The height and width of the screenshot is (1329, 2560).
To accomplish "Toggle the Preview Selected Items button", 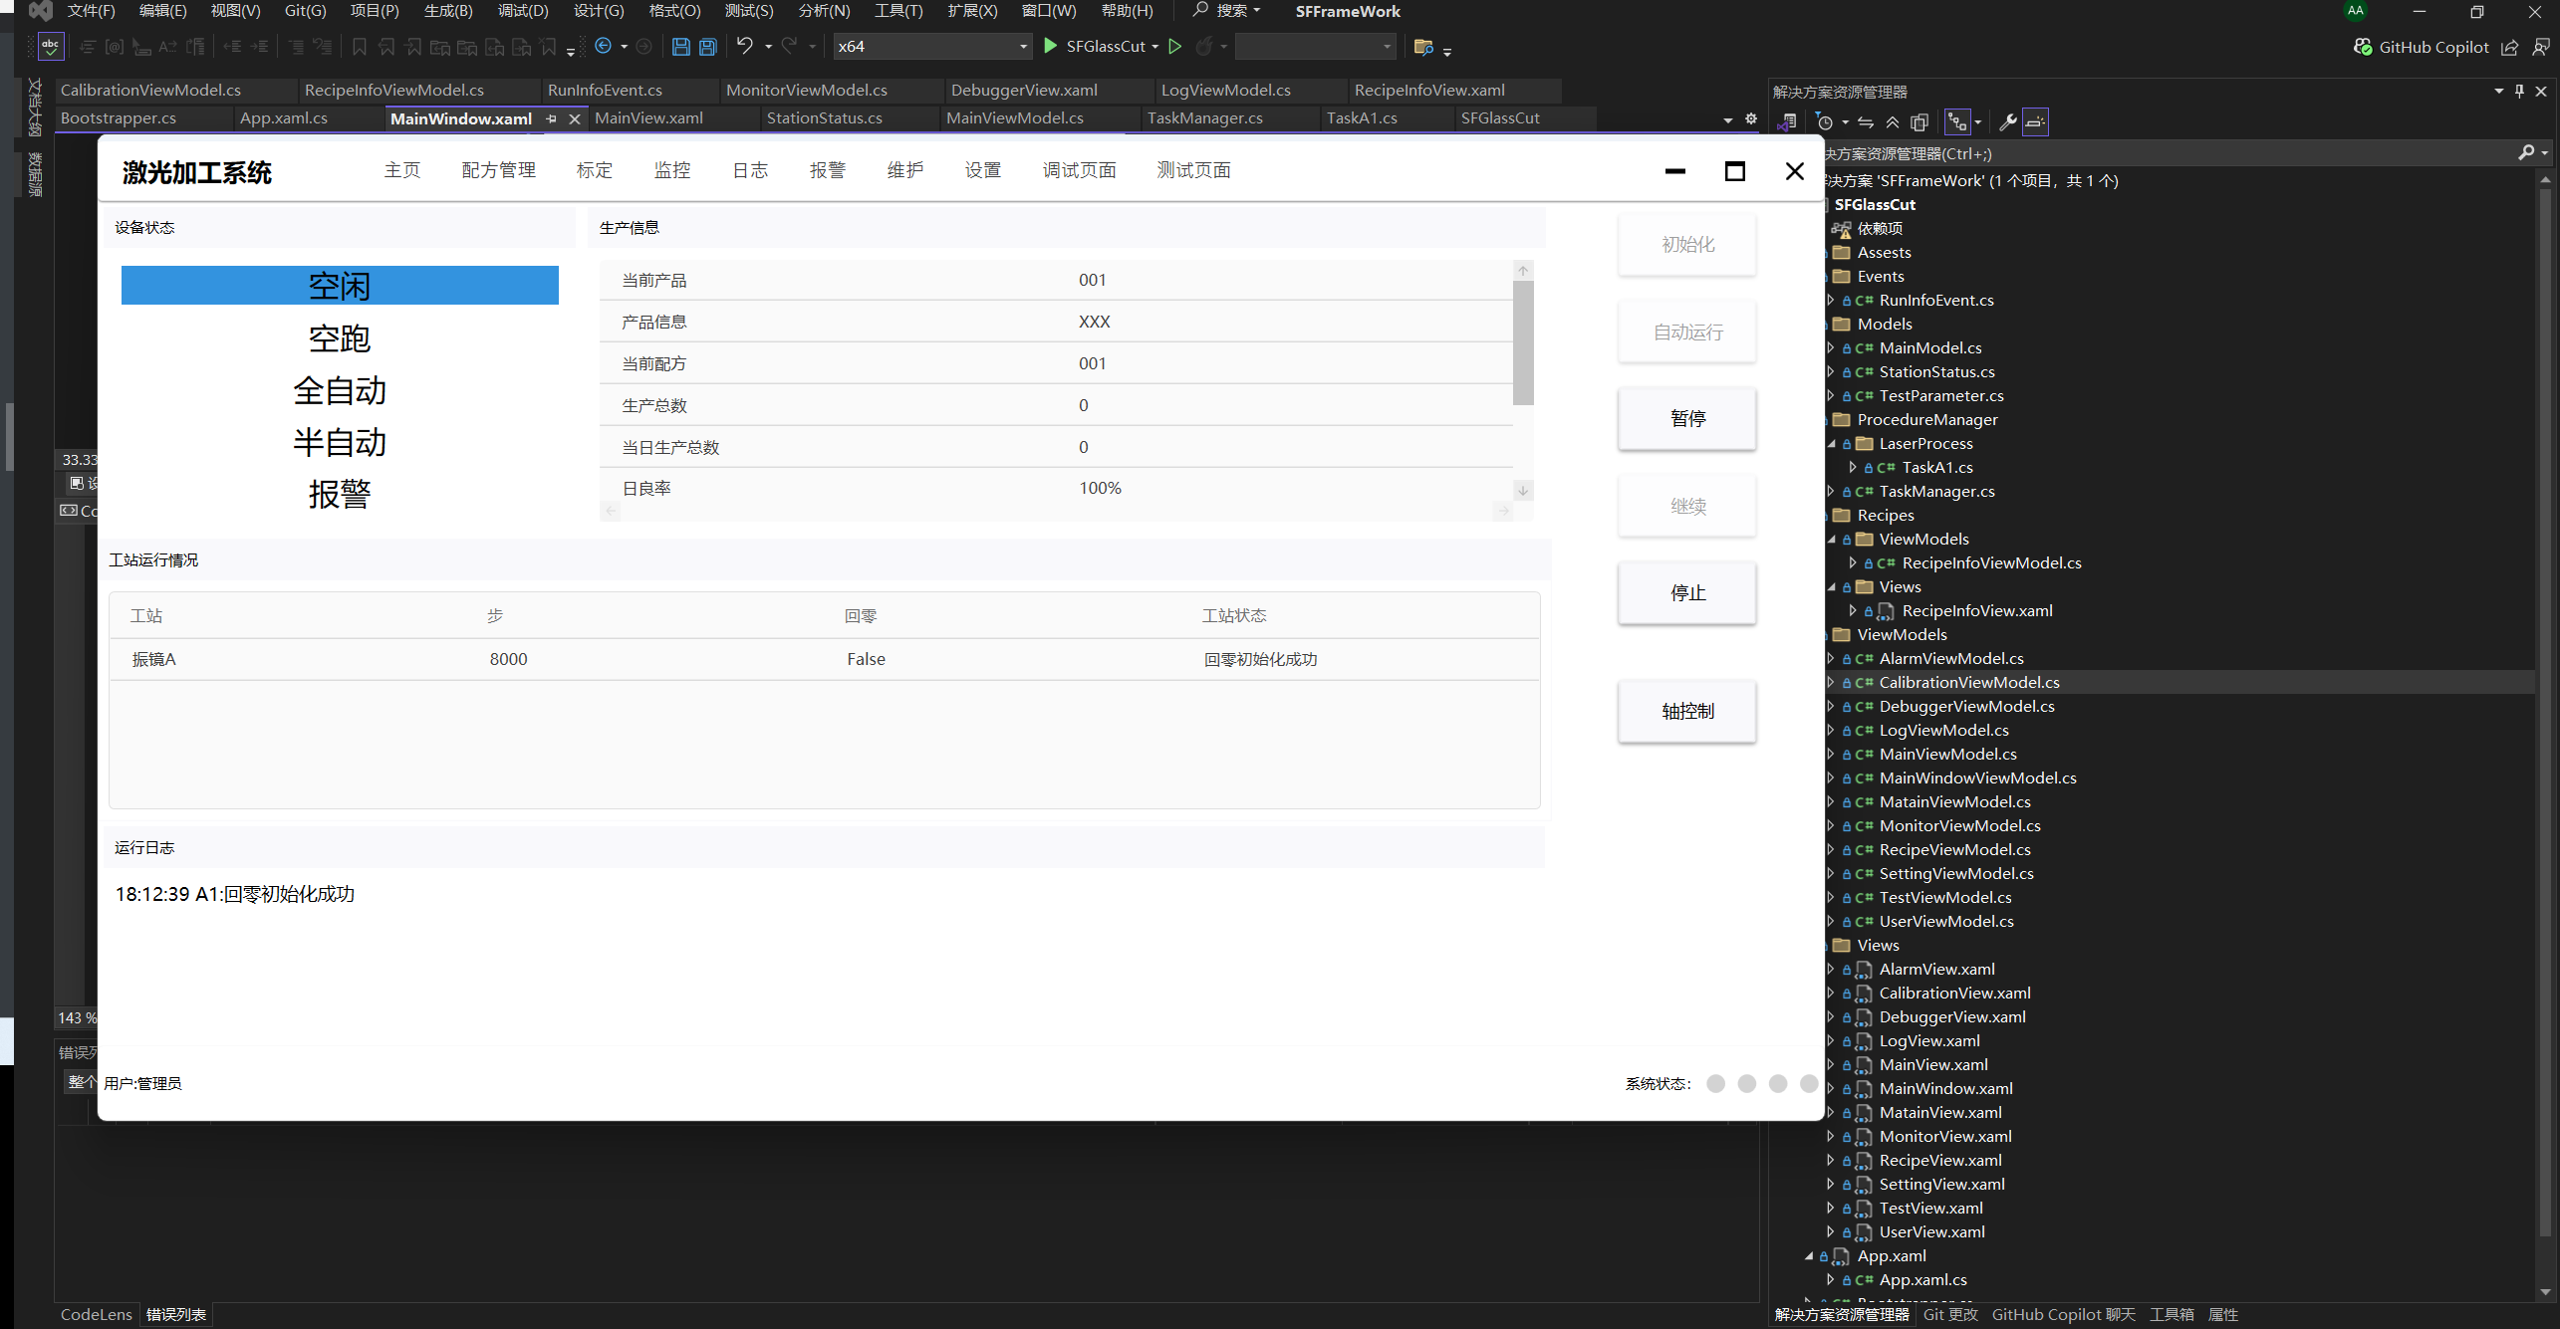I will point(2035,122).
